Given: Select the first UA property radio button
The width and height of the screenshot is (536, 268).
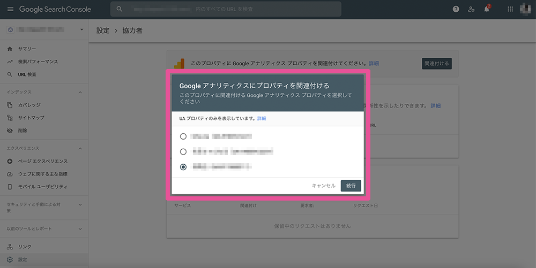Looking at the screenshot, I should pyautogui.click(x=183, y=136).
